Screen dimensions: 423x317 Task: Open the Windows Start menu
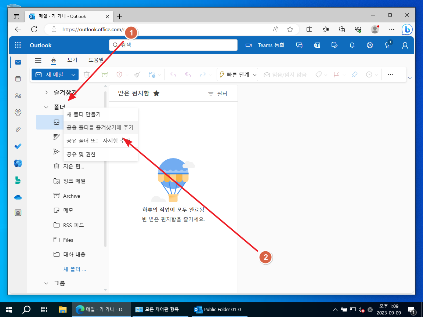[9, 309]
